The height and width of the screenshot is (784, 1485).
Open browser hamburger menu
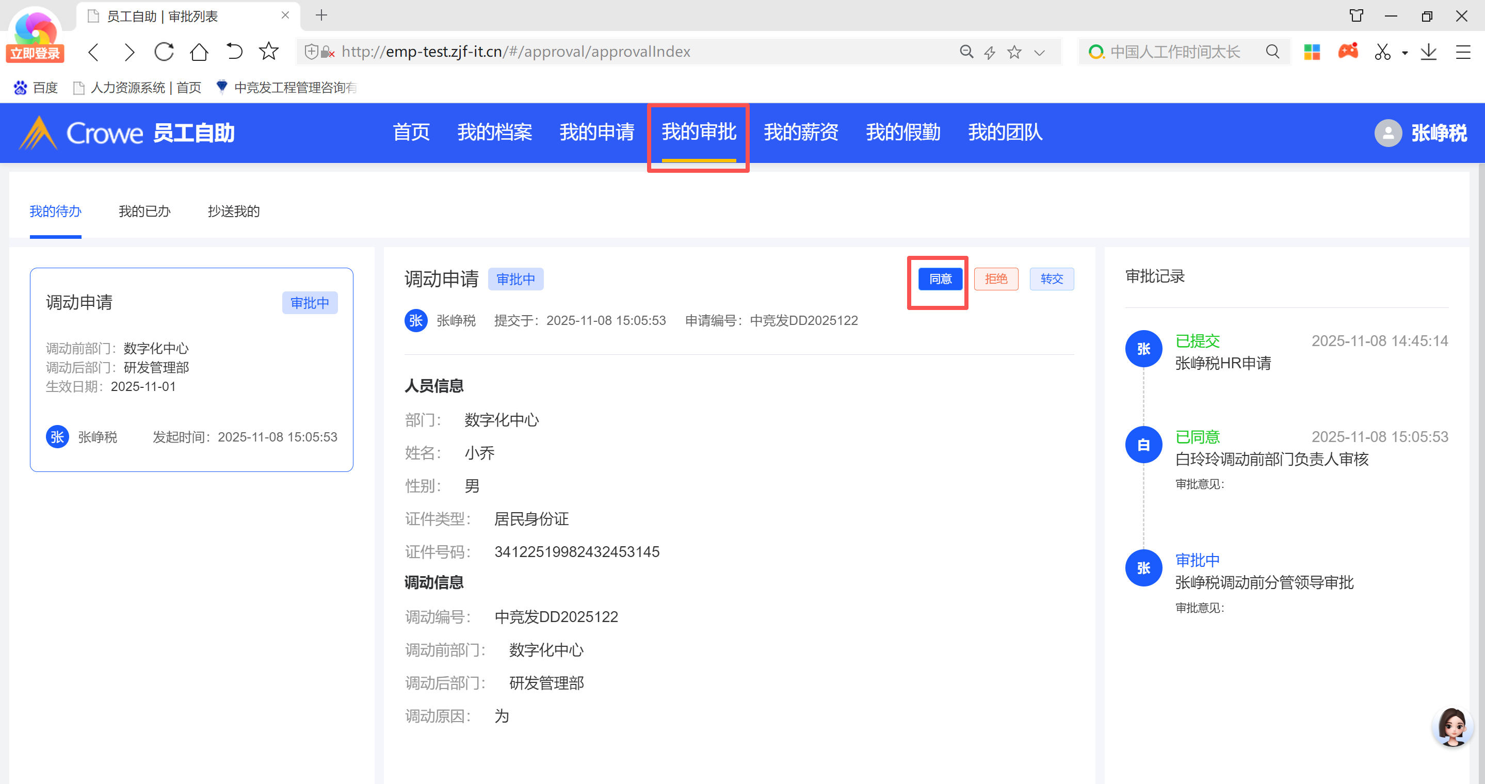tap(1463, 52)
